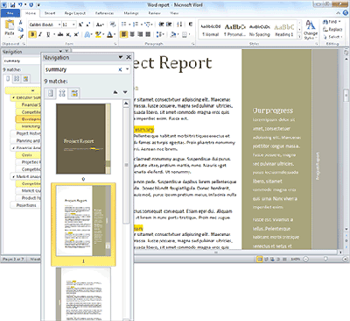Open front Navigation pane options arrow in title bar
Viewport: 350px width, 321px height.
[121, 57]
